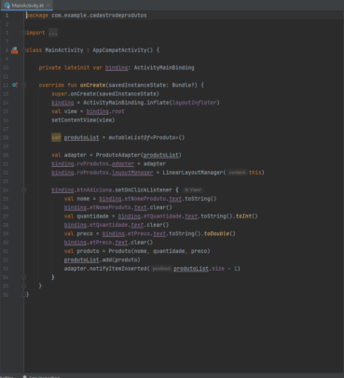Click 'com.example.cadastrodeprodutos' package name
344x378 pixels.
[99, 15]
